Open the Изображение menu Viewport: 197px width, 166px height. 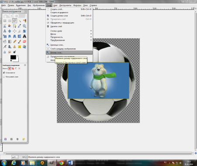[x=38, y=5]
